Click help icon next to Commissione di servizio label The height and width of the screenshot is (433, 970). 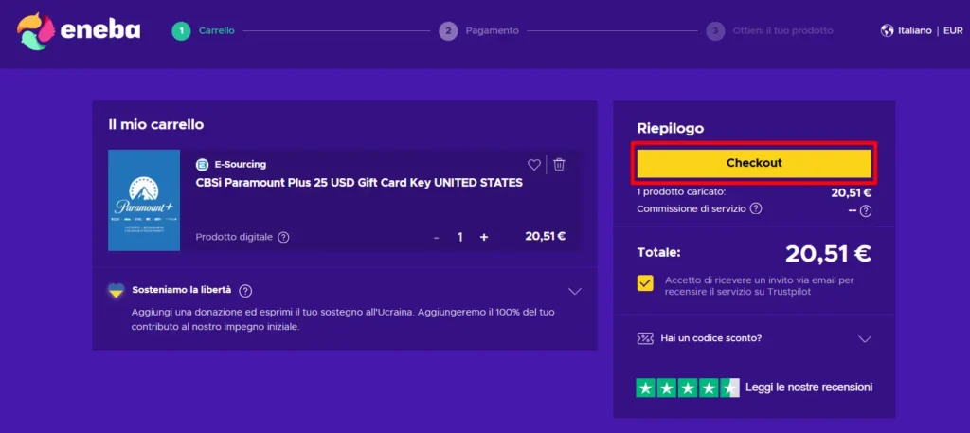pyautogui.click(x=756, y=208)
